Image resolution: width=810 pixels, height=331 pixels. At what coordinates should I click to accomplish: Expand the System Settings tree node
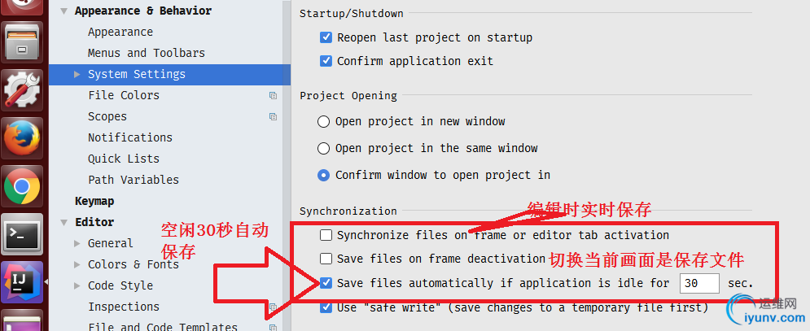[77, 74]
